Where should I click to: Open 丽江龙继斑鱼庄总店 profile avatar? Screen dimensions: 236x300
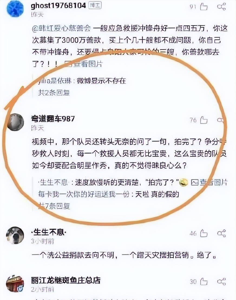coord(15,284)
